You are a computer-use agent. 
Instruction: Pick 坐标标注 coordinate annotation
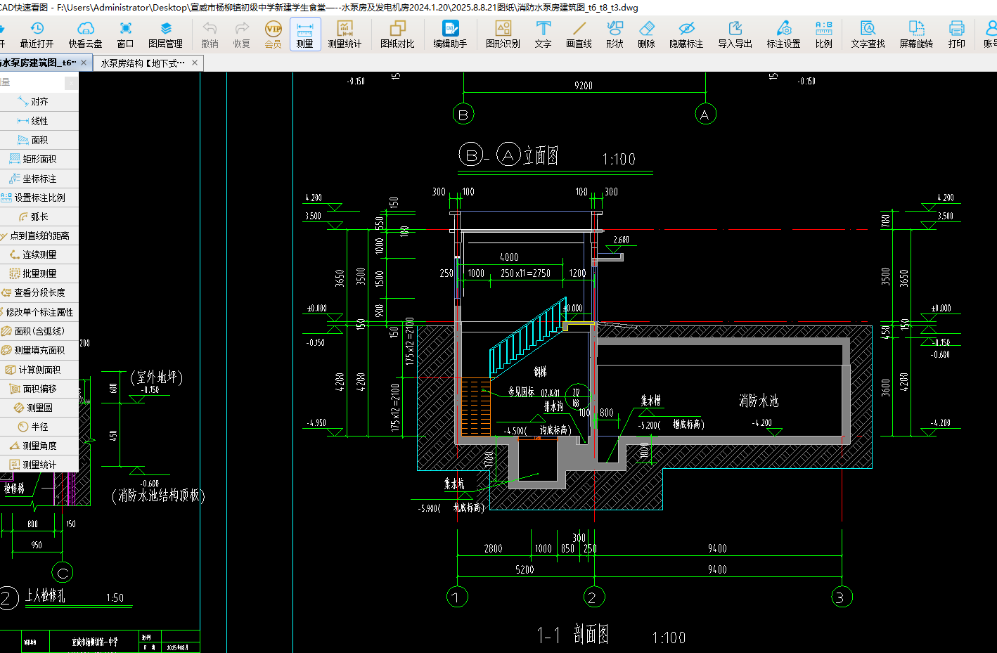tap(39, 179)
